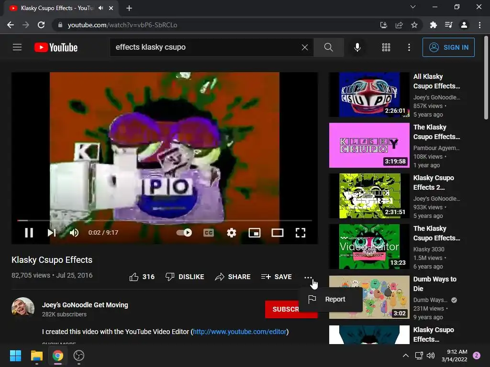The height and width of the screenshot is (367, 490).
Task: Open media controls in Chrome toolbar
Action: click(448, 25)
